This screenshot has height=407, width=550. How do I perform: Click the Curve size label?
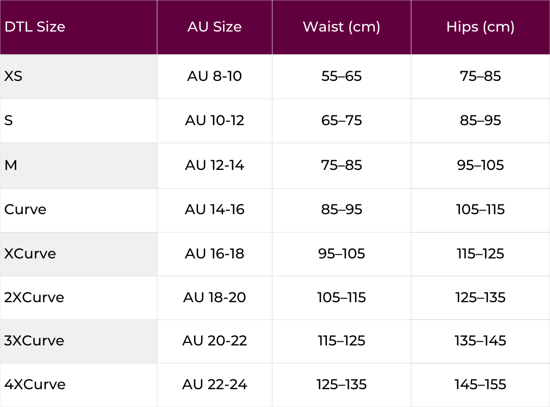25,210
